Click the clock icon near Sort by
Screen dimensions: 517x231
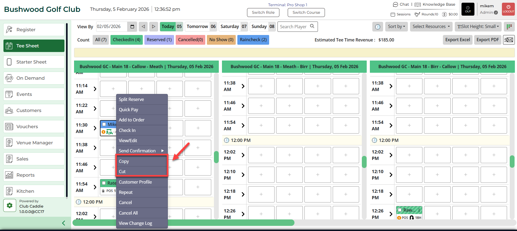[x=378, y=27]
